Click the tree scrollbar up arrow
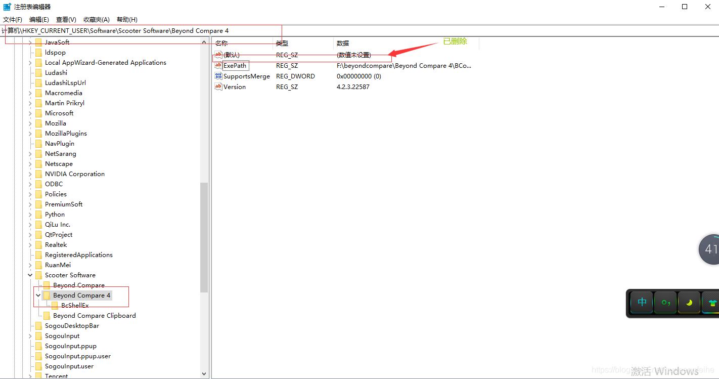The image size is (719, 379). [x=204, y=42]
